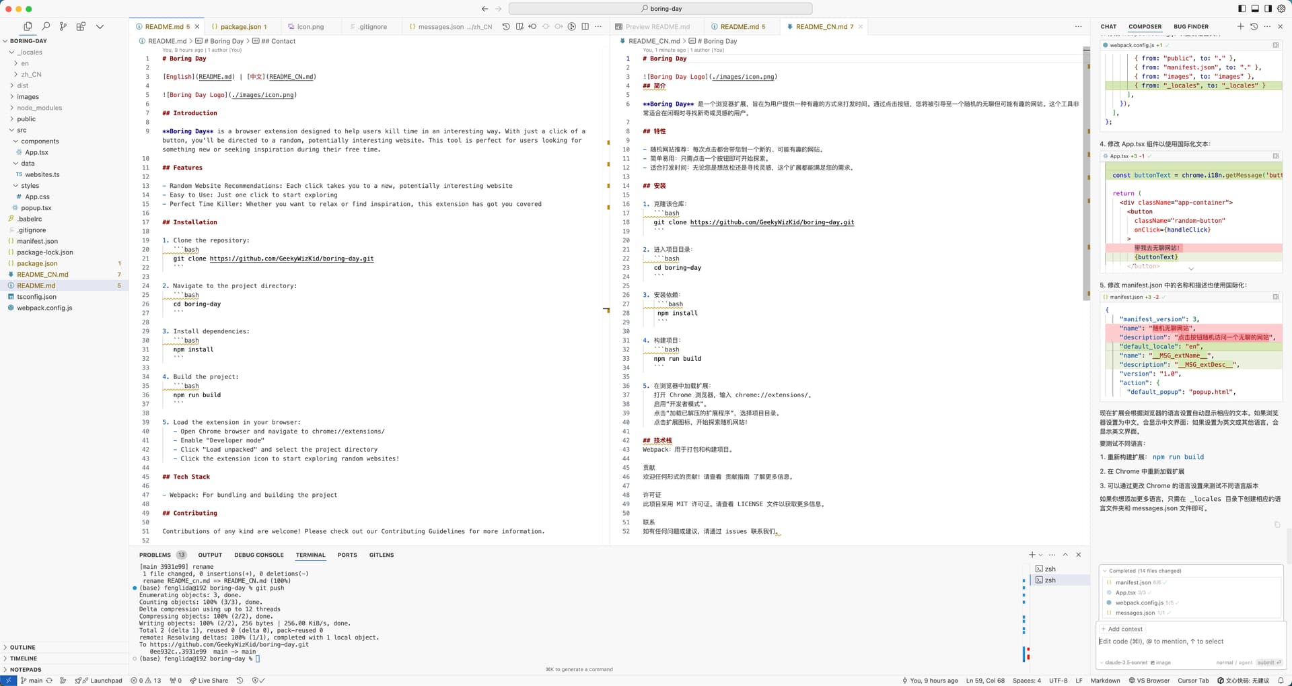
Task: Open preview to the side icon
Action: point(519,26)
